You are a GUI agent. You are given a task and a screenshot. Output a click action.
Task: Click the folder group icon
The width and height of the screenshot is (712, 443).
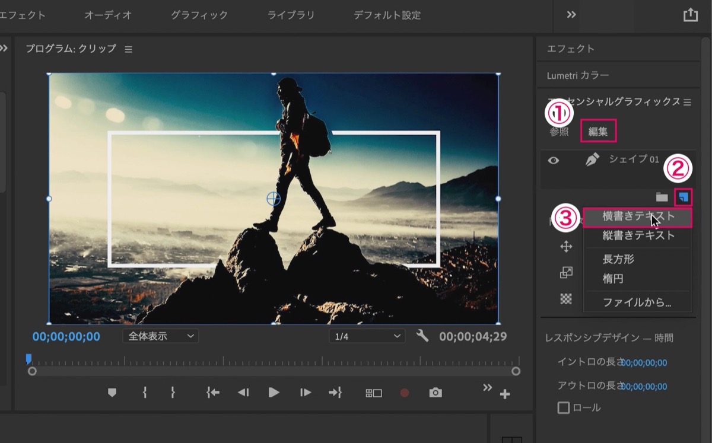tap(662, 197)
